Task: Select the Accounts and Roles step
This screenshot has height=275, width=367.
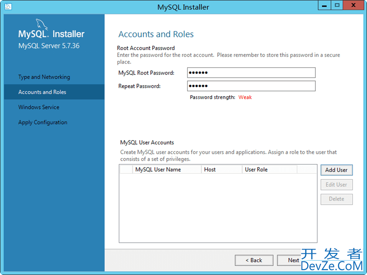Action: (54, 92)
